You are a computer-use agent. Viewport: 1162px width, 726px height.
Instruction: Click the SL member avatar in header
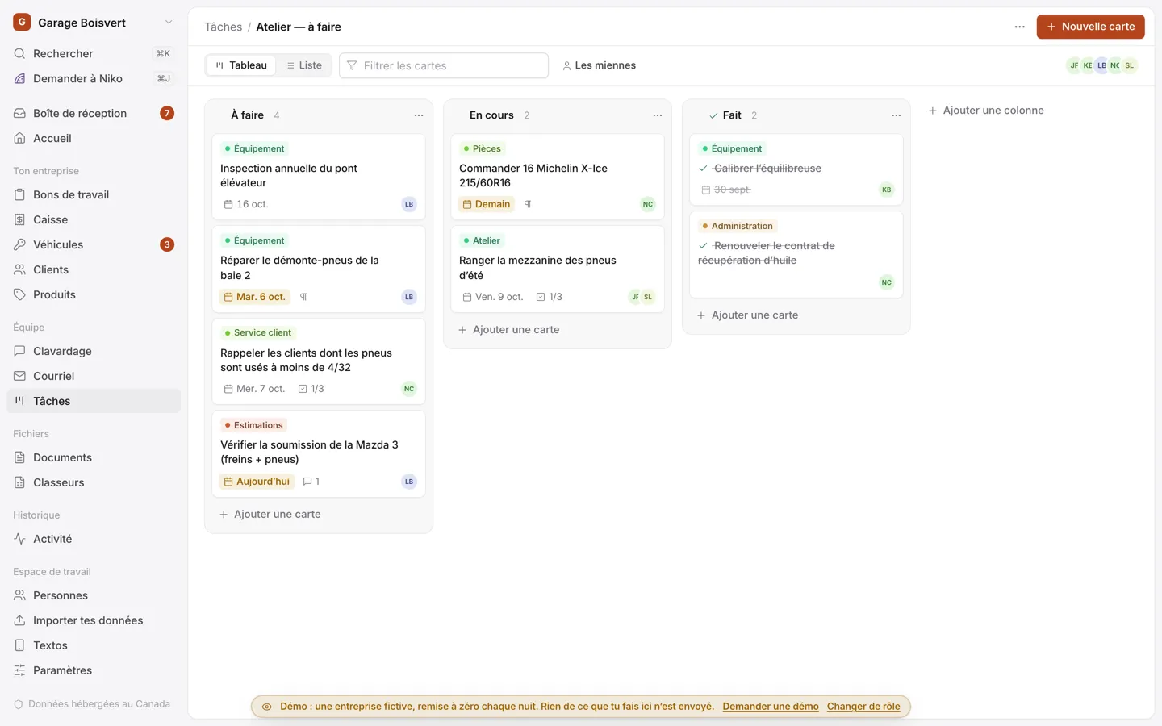coord(1130,65)
